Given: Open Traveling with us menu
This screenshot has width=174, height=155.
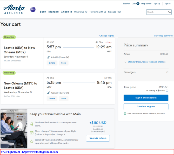Looking at the screenshot, I should pos(98,12).
